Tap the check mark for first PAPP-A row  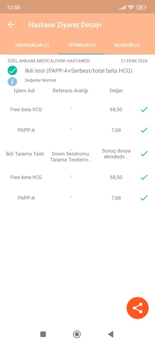(144, 130)
